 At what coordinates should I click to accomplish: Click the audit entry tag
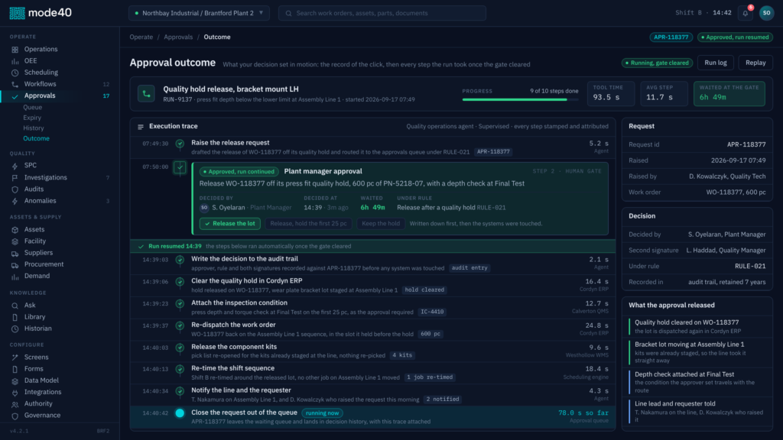tap(469, 268)
